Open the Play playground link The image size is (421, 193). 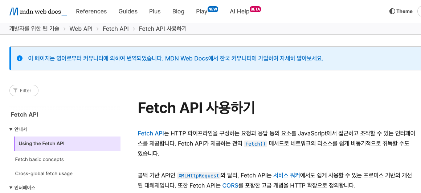click(x=202, y=12)
